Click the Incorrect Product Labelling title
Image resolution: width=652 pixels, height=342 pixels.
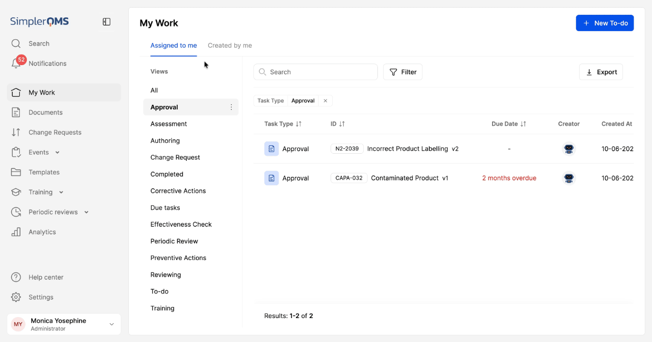[407, 149]
